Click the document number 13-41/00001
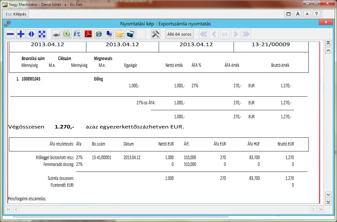 (102, 158)
